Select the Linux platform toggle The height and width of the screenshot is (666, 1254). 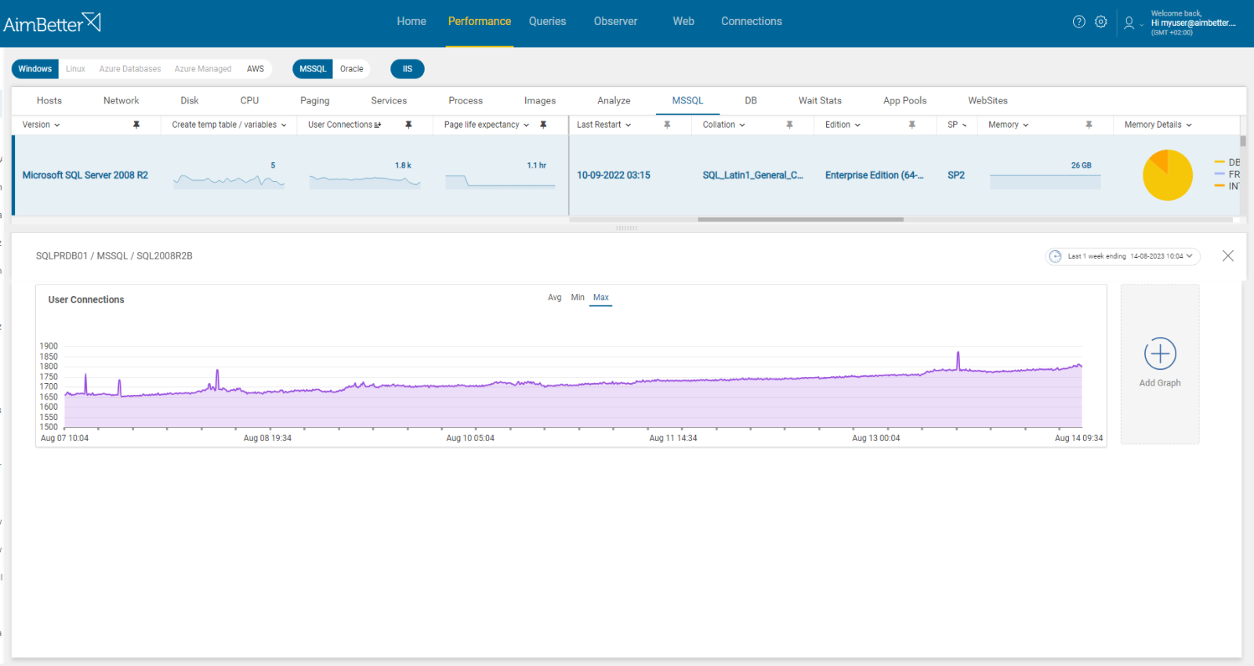click(75, 69)
